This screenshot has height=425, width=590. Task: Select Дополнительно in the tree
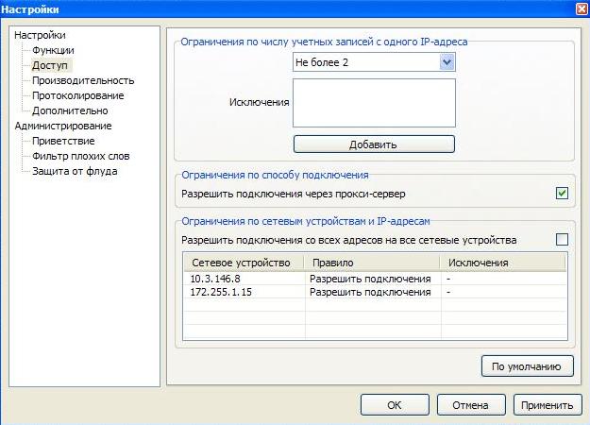(70, 110)
